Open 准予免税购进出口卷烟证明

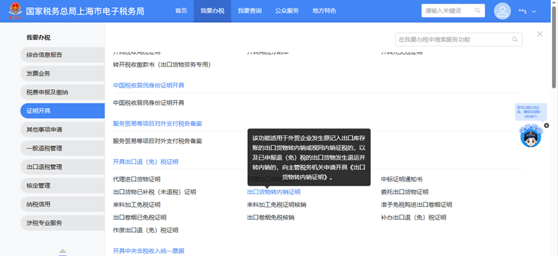417,205
